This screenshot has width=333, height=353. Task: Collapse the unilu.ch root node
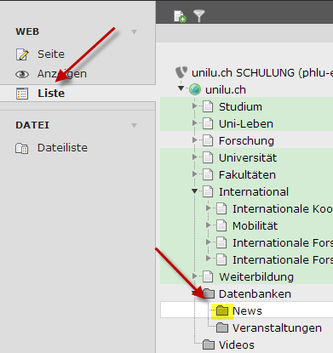click(181, 88)
